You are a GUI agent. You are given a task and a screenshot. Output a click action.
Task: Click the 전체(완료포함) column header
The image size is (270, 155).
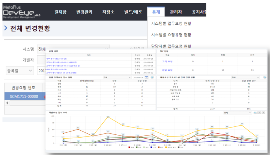tap(87, 81)
